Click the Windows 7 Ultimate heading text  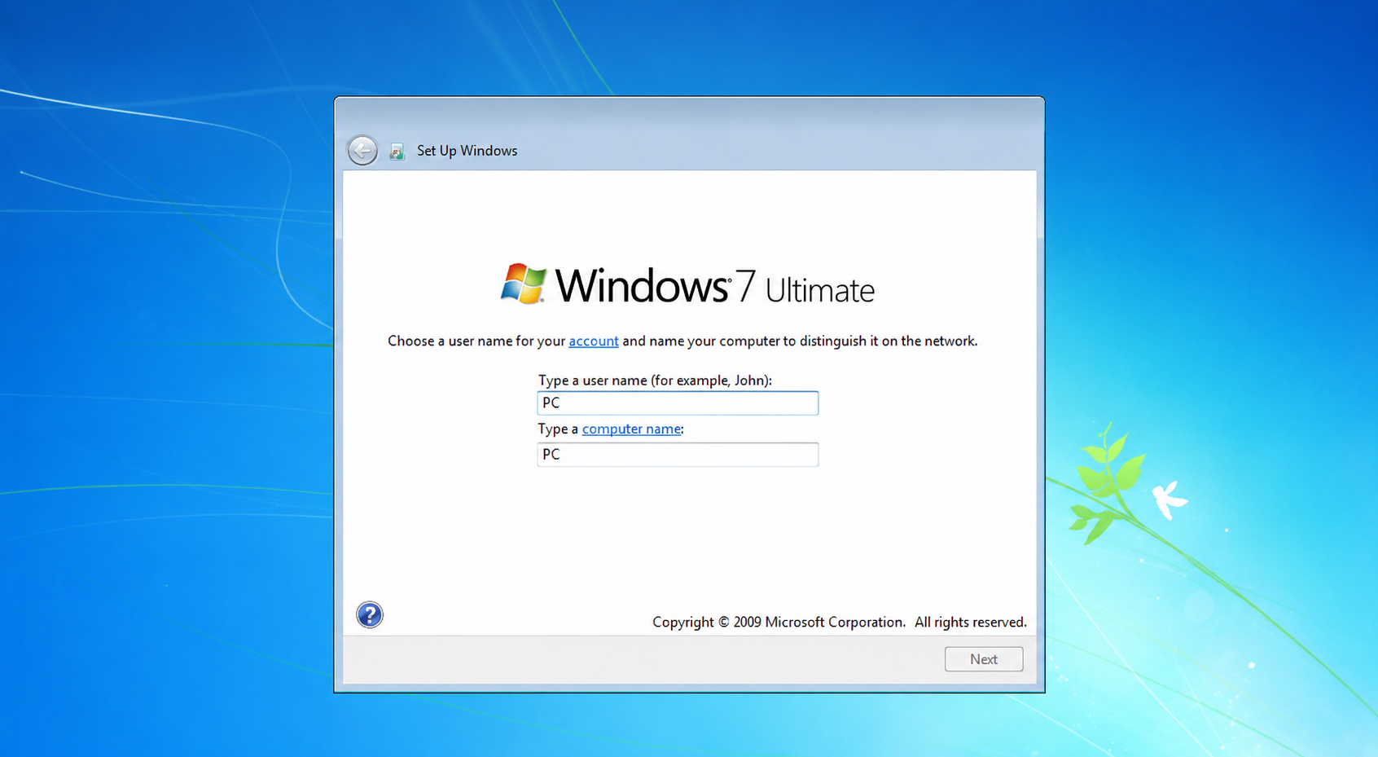[x=715, y=286]
